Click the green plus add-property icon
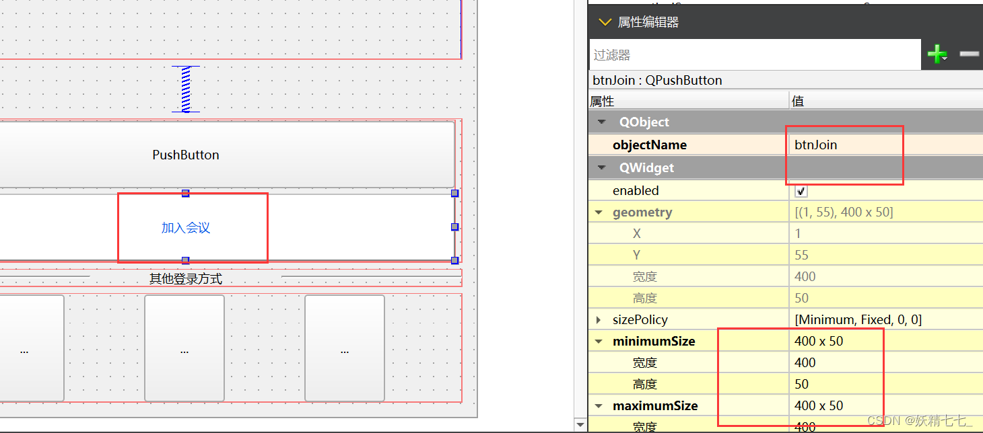 (937, 54)
